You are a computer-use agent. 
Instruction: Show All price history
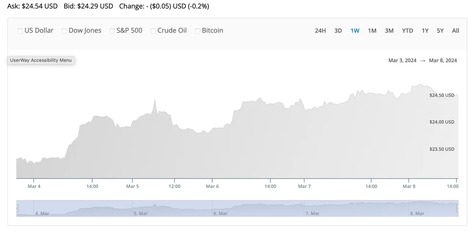(x=456, y=31)
